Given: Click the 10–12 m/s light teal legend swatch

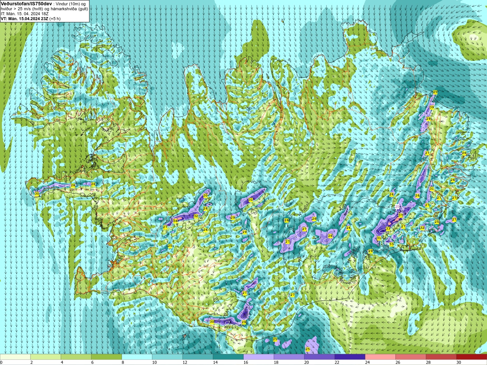Looking at the screenshot, I should pyautogui.click(x=167, y=357).
